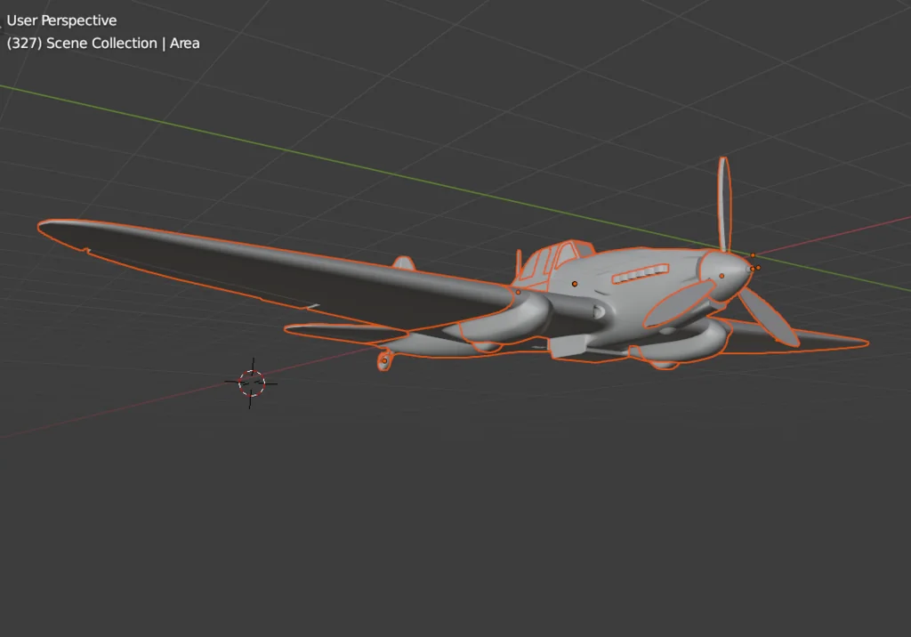Screen dimensions: 911x637
Task: Click the origin dot on the spinner
Action: coord(722,276)
